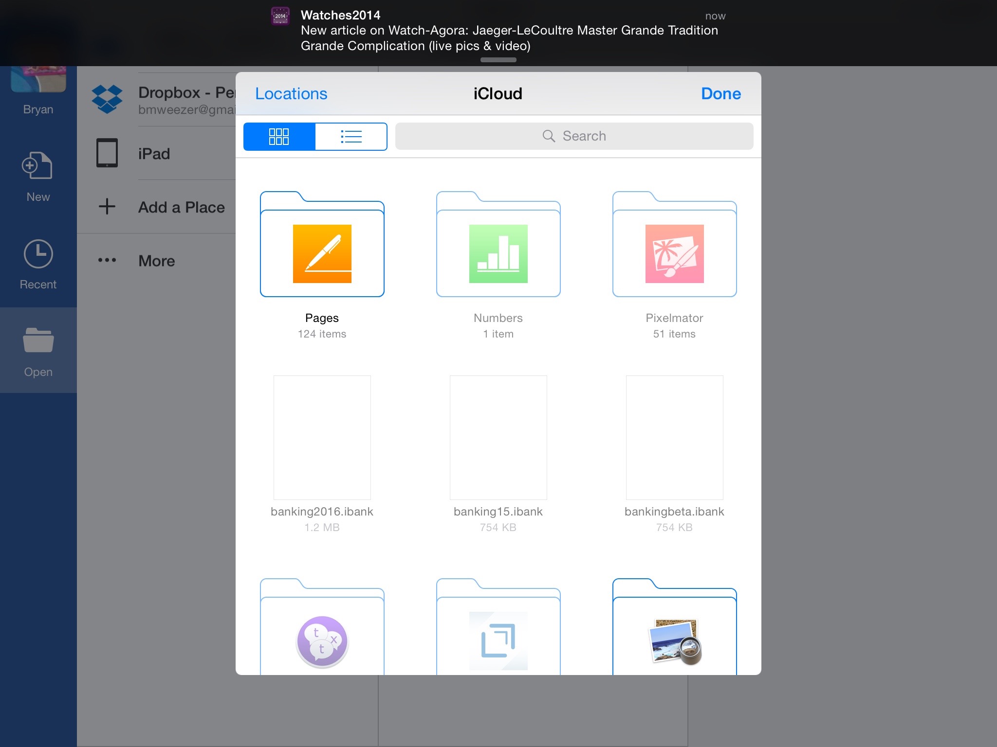Open the folder with the purple chat bubbles icon
Image resolution: width=997 pixels, height=747 pixels.
pyautogui.click(x=322, y=627)
